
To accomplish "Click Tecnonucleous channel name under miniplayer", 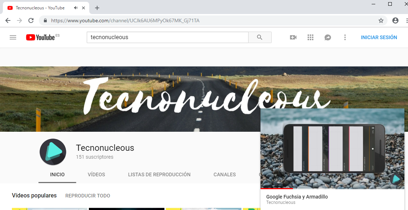I will click(x=281, y=202).
